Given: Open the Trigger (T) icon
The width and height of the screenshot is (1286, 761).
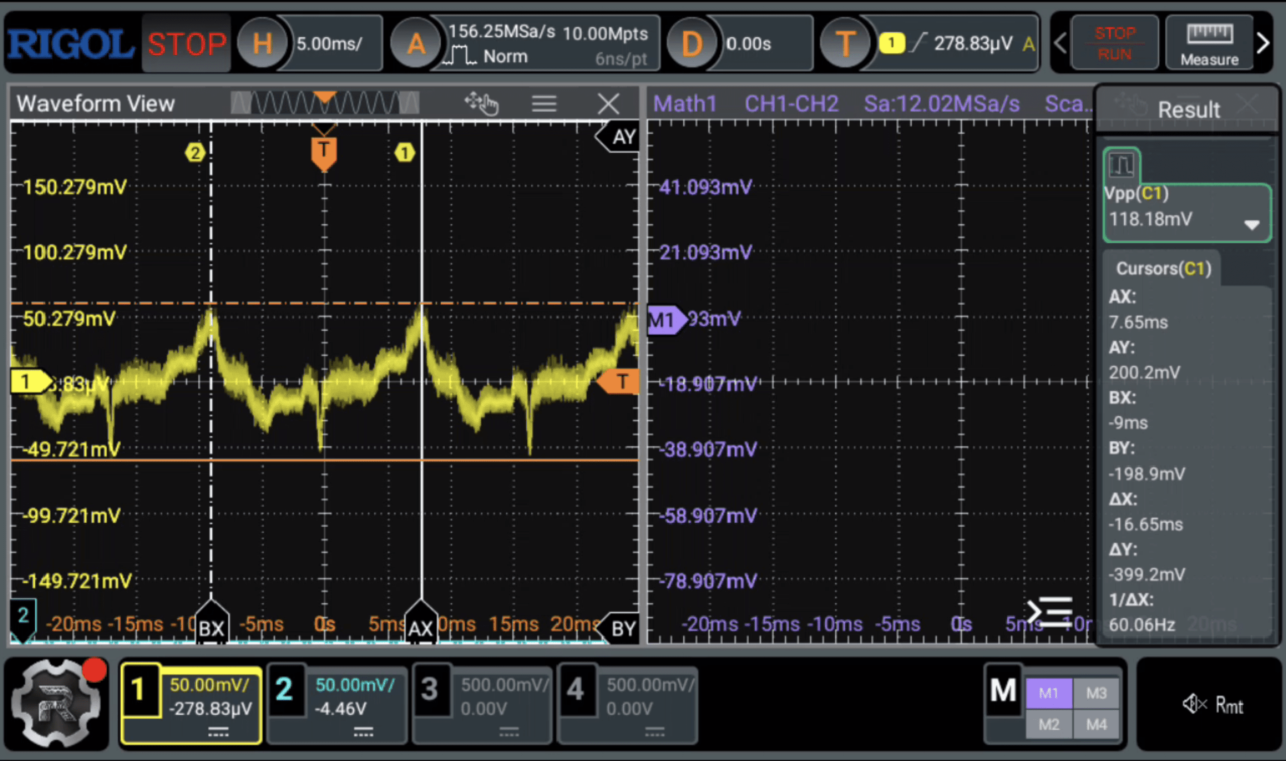Looking at the screenshot, I should [x=845, y=43].
